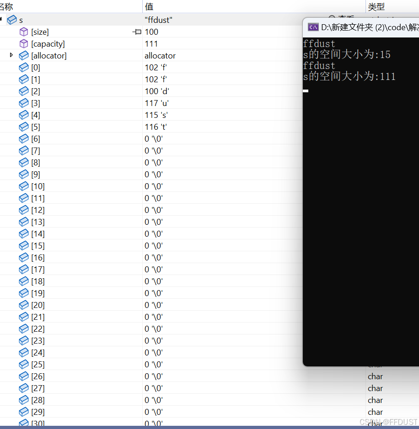This screenshot has height=429, width=419.
Task: Click the cube icon of element [8]
Action: point(24,163)
